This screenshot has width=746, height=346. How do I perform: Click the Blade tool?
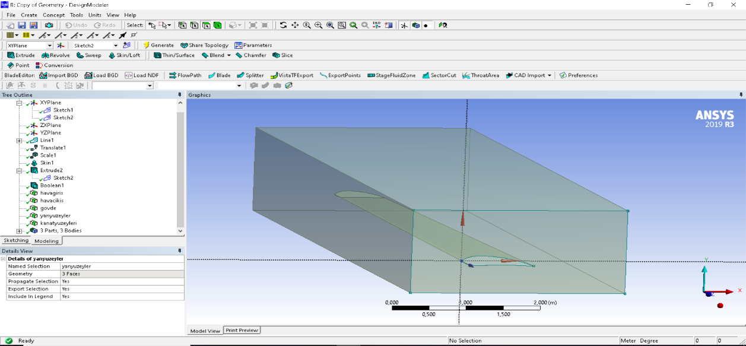pyautogui.click(x=220, y=75)
